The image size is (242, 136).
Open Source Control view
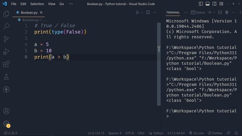coord(6,39)
